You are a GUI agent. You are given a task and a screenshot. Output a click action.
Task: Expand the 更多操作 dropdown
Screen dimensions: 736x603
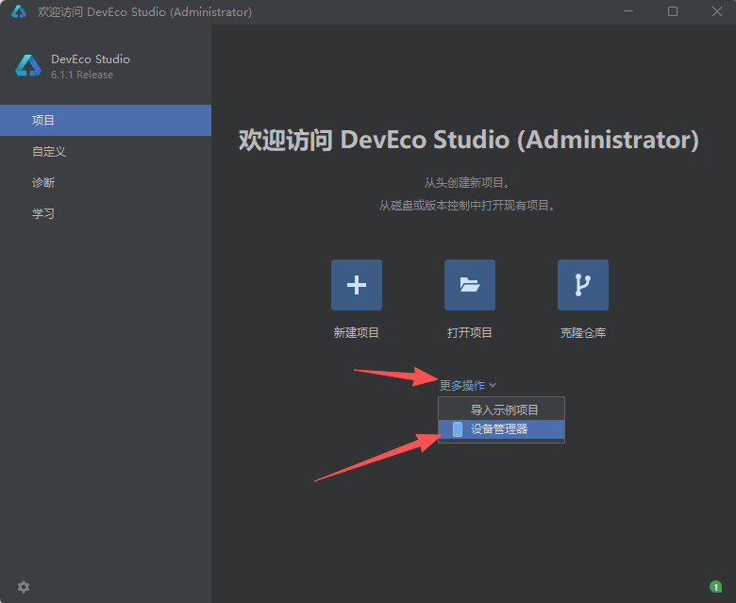click(467, 385)
